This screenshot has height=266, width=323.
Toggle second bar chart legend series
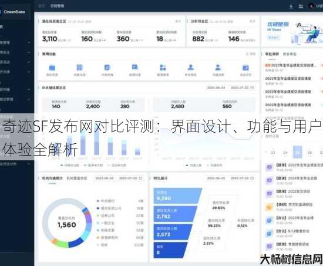[x=93, y=165]
